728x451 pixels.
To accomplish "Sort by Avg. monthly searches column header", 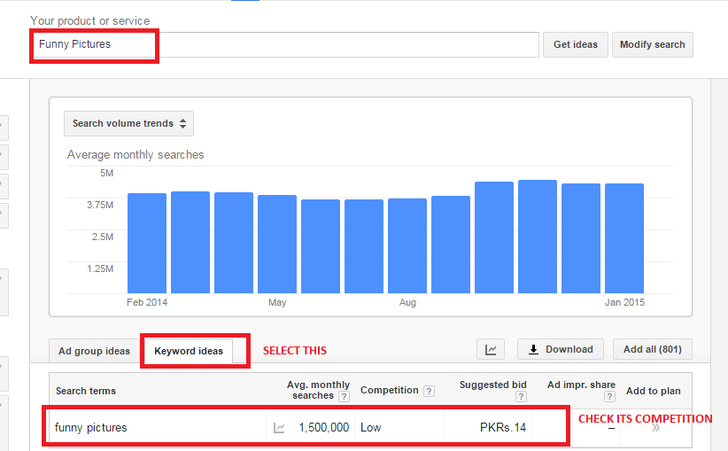I will (x=318, y=390).
